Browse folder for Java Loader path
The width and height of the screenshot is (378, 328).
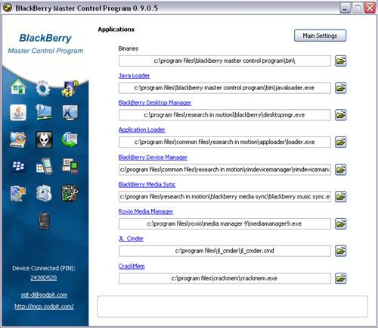pyautogui.click(x=340, y=88)
